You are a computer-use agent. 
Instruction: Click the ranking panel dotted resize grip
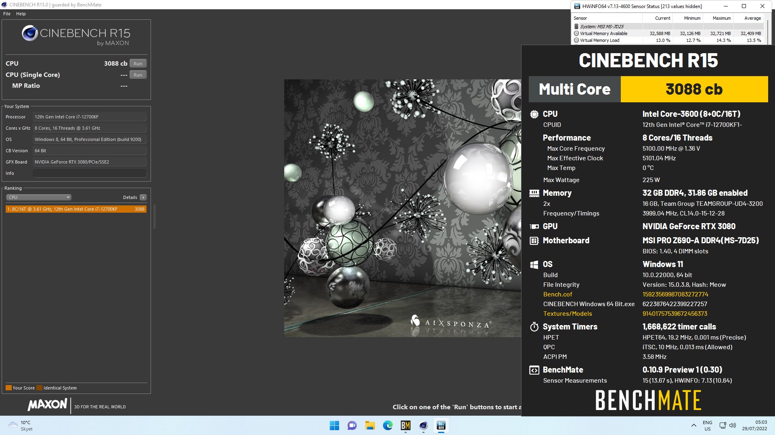154,217
